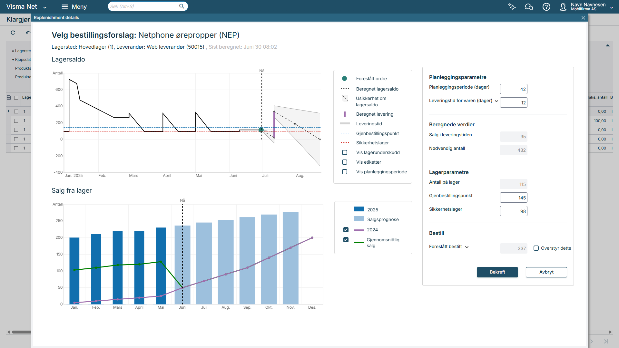Enable Vis lagerunderskudd checkbox
The height and width of the screenshot is (348, 619).
345,152
